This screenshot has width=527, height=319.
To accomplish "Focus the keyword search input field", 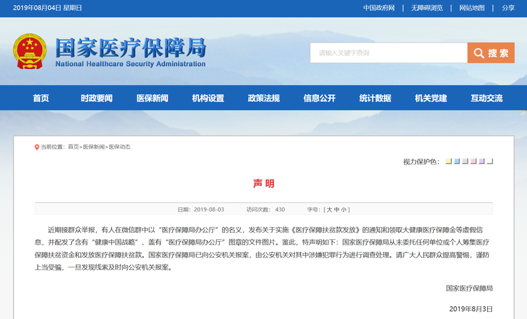I will coord(388,53).
